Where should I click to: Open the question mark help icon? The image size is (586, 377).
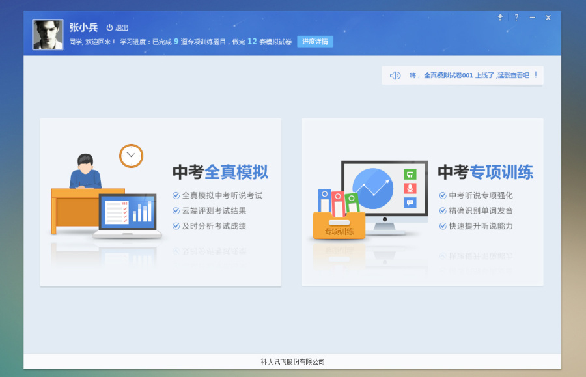[516, 18]
